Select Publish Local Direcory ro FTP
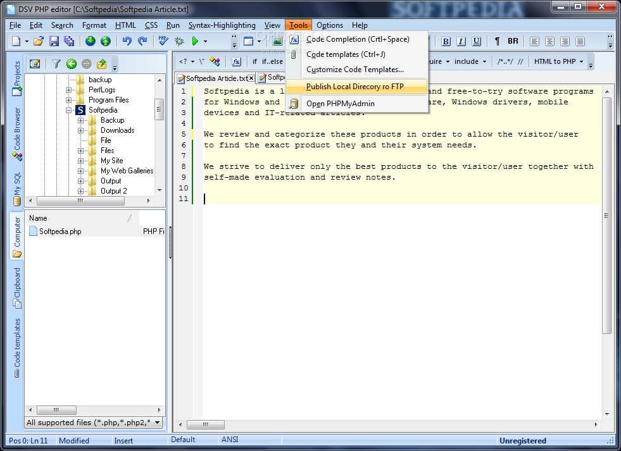 [x=356, y=87]
